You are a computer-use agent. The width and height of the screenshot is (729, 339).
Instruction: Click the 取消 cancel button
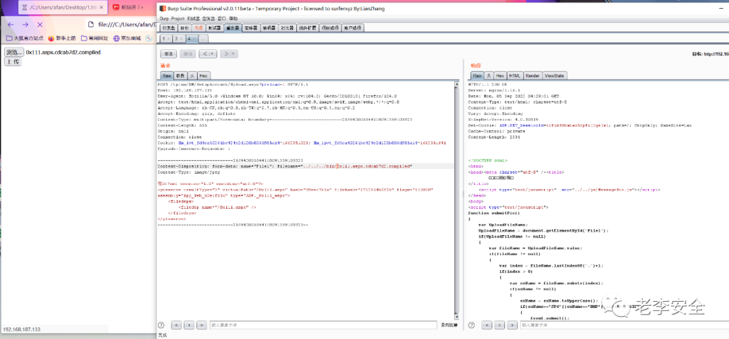[188, 54]
